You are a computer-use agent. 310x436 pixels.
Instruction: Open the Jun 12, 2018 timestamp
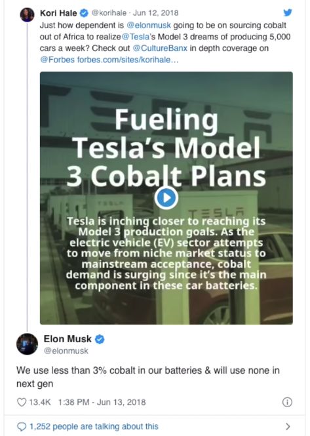[156, 13]
